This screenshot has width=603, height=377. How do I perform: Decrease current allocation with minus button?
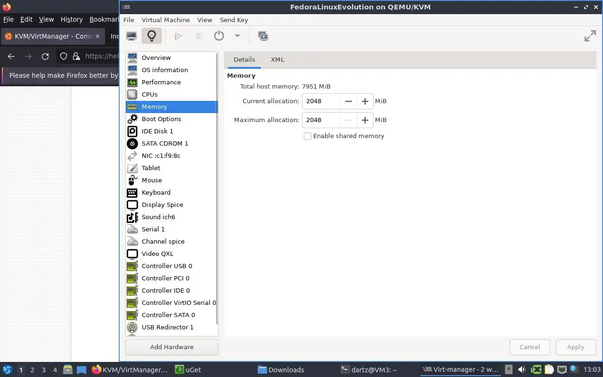pos(349,101)
